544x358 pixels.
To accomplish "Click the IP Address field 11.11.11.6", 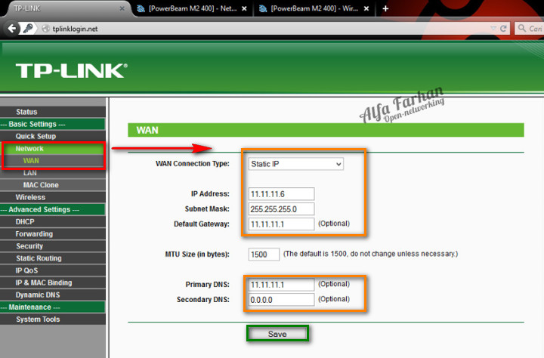I will tap(281, 194).
